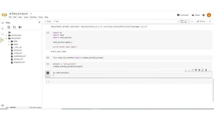Click the notebook vertical scrollbar
Screen dimensions: 214x120
[x=213, y=90]
